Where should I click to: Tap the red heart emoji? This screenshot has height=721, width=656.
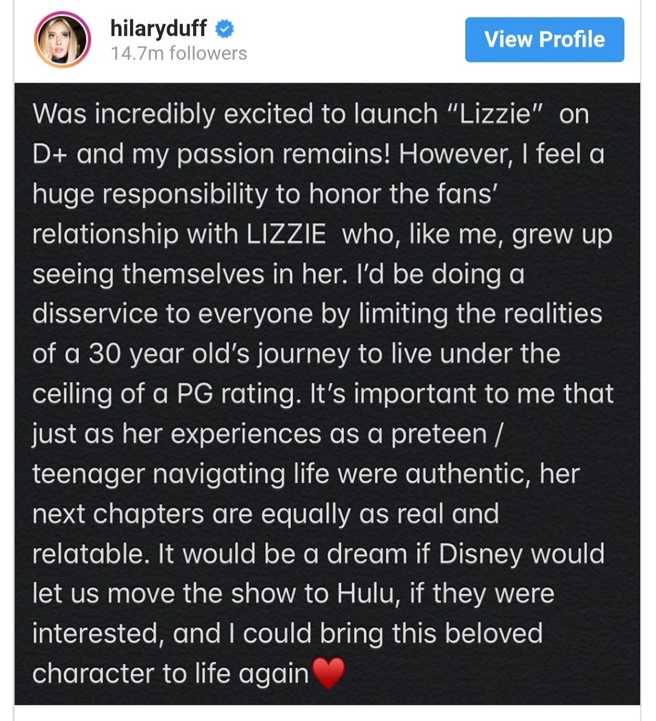[x=329, y=672]
